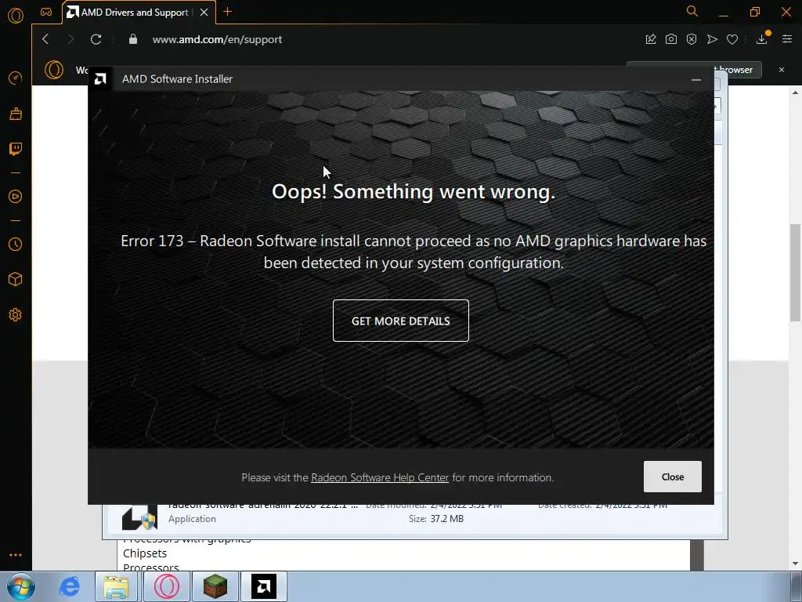Open Extensions cube icon in sidebar
Viewport: 802px width, 602px height.
click(x=16, y=279)
